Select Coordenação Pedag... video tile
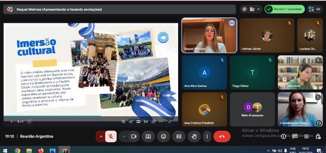Image resolution: width=326 pixels, height=153 pixels. tap(300, 110)
